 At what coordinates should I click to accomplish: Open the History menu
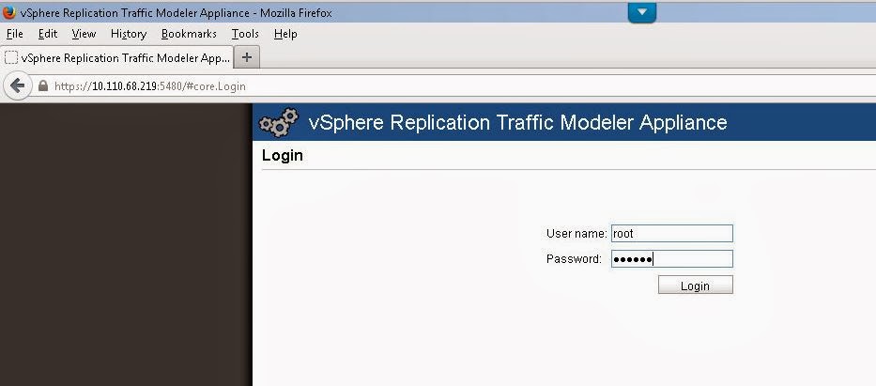click(x=128, y=34)
